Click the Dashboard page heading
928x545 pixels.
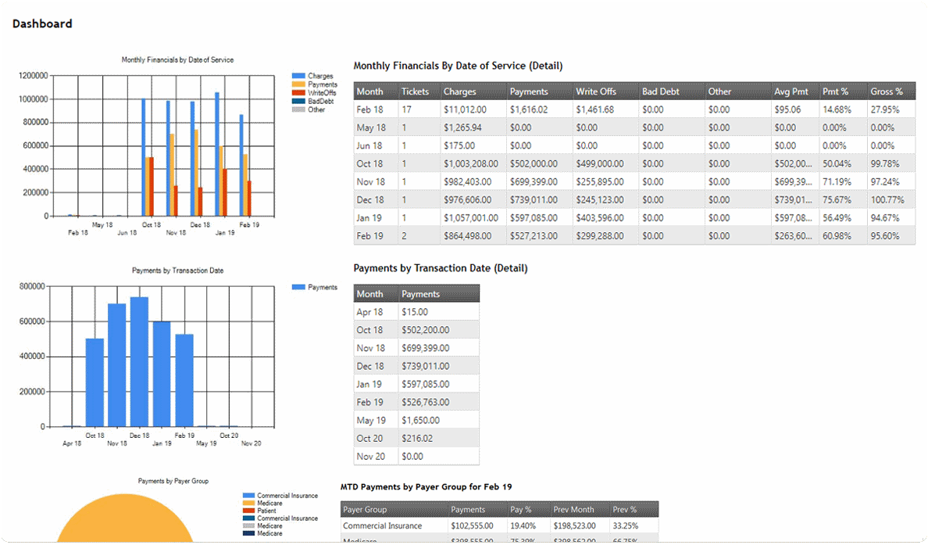42,24
